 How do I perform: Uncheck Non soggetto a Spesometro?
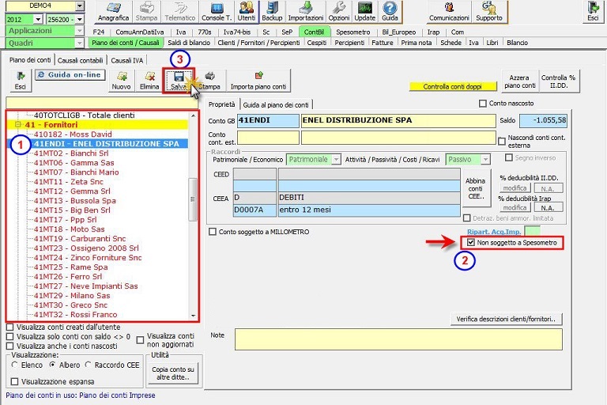click(x=471, y=243)
